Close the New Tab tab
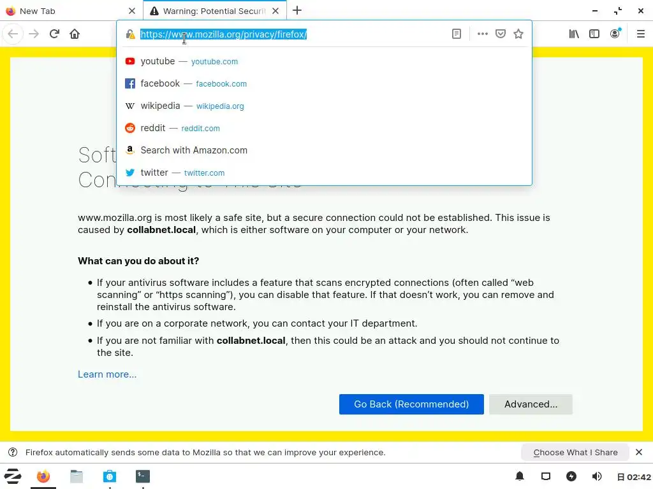 (x=132, y=11)
